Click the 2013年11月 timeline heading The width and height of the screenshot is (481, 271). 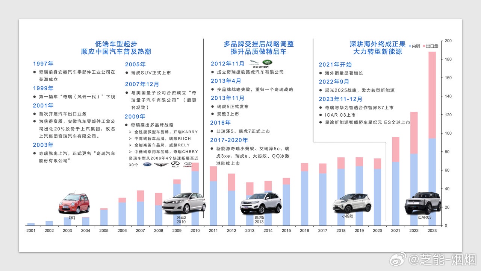228,98
